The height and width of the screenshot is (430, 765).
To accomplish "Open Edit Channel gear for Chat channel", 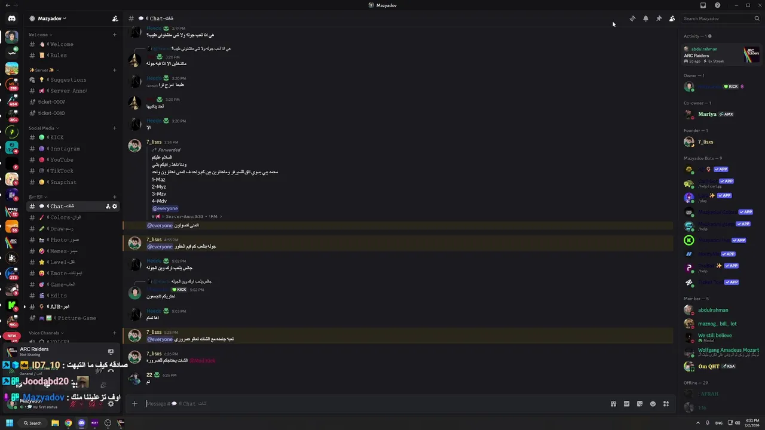I will click(115, 207).
